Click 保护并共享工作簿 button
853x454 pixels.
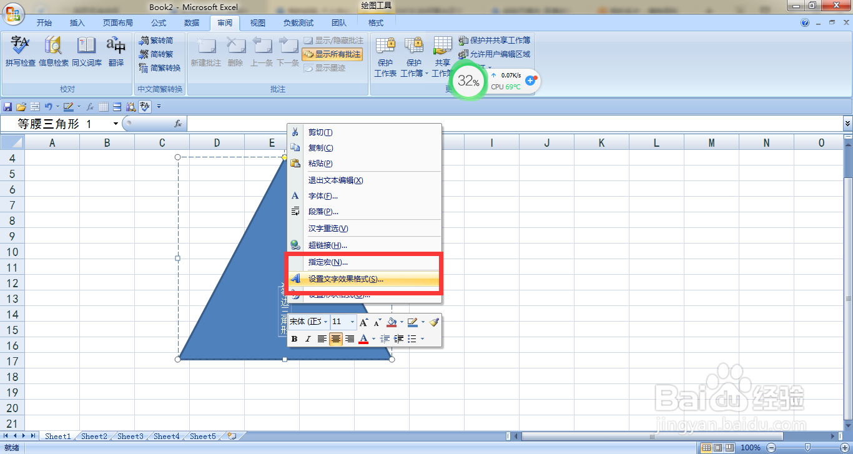pyautogui.click(x=495, y=40)
